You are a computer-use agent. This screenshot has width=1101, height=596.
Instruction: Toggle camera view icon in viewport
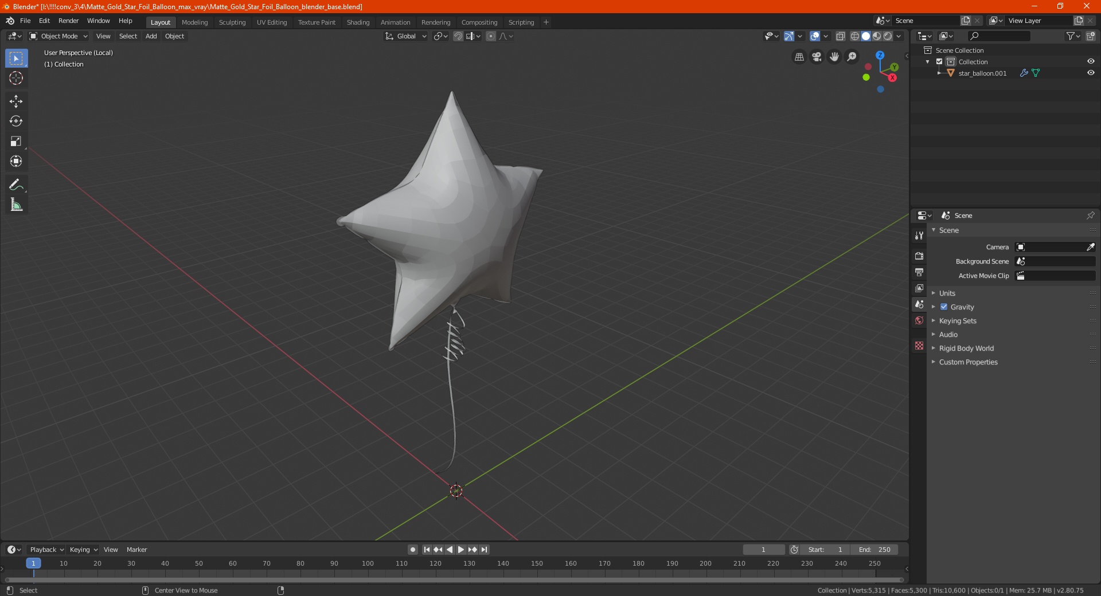(x=817, y=57)
